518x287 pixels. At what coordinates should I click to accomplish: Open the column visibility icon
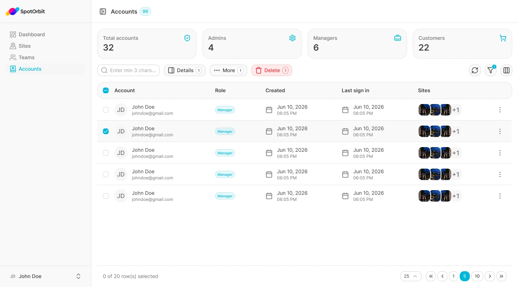click(x=506, y=70)
